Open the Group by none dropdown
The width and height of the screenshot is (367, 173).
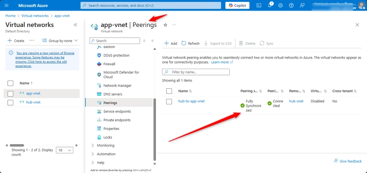(60, 41)
